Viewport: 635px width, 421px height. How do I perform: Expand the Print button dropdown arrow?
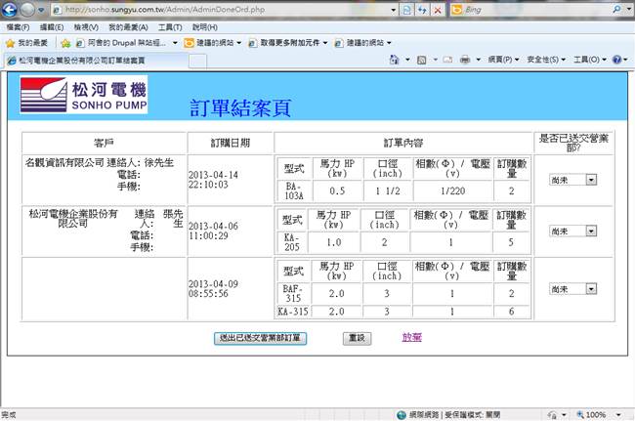(x=478, y=60)
